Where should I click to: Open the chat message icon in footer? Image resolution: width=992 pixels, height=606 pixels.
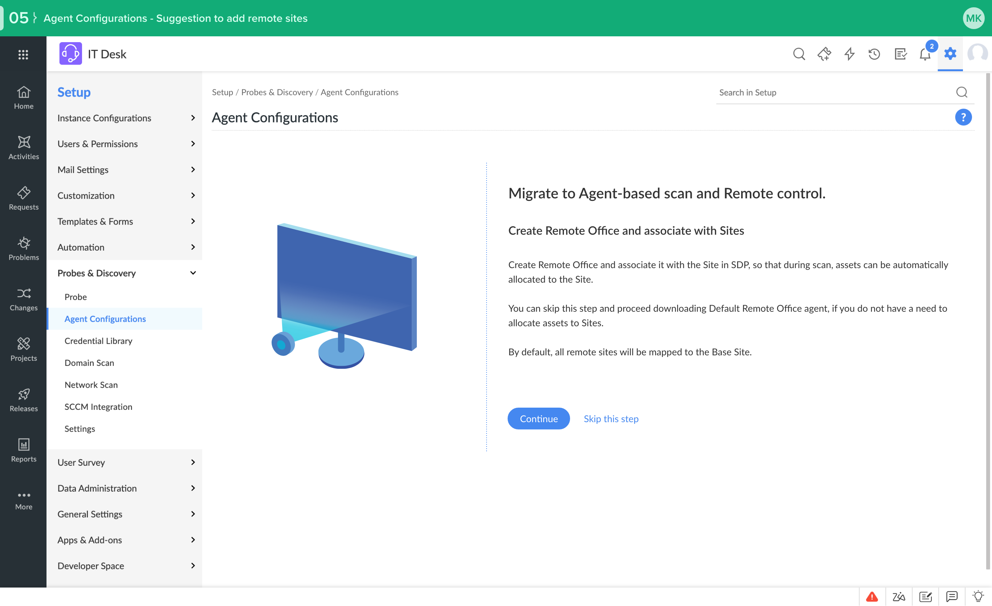[x=952, y=596]
